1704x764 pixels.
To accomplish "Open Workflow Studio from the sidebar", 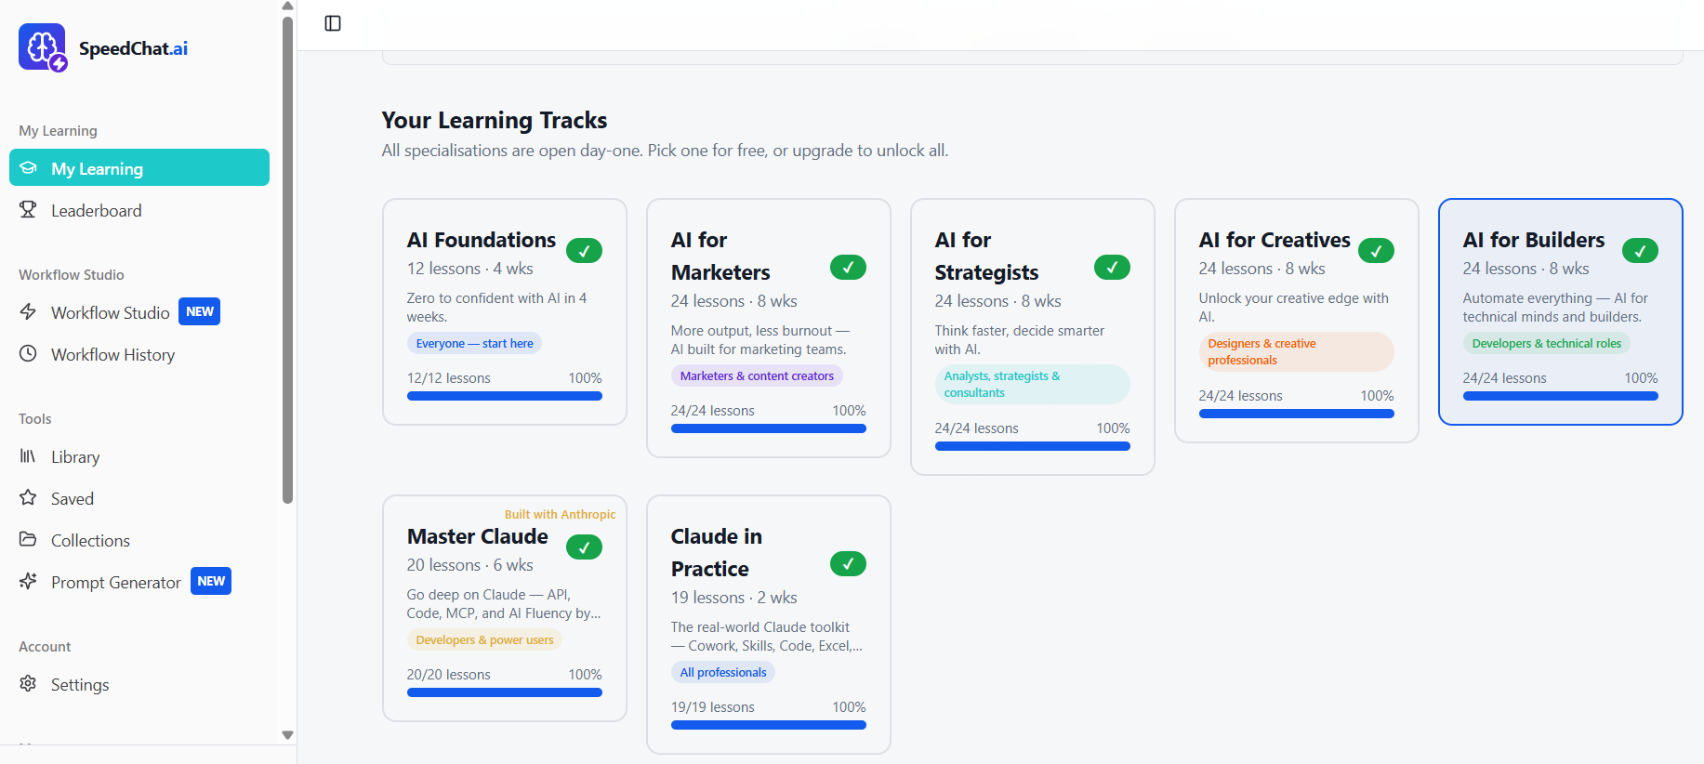I will coord(139,312).
